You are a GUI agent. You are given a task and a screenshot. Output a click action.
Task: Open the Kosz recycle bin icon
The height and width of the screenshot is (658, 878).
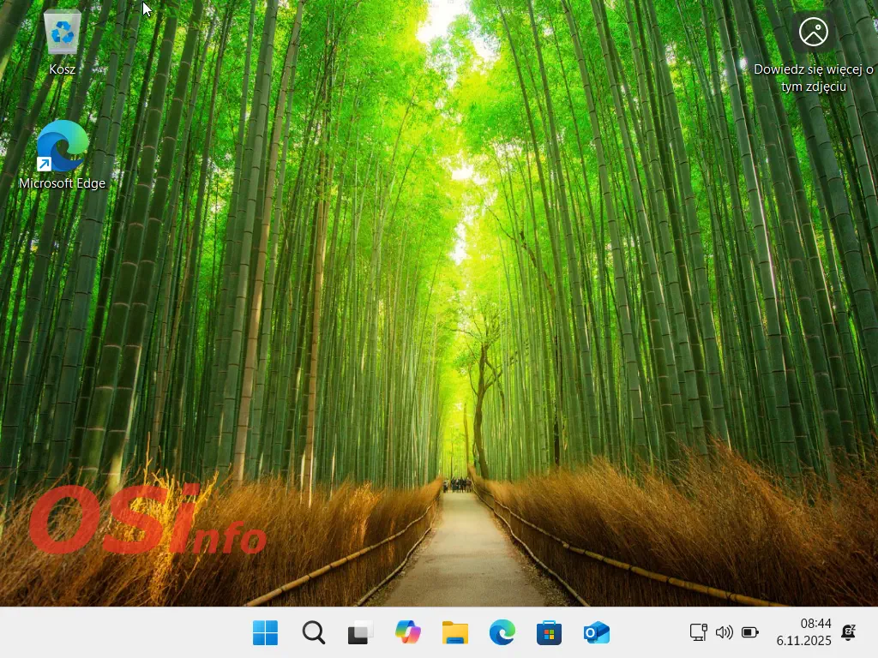pyautogui.click(x=62, y=33)
